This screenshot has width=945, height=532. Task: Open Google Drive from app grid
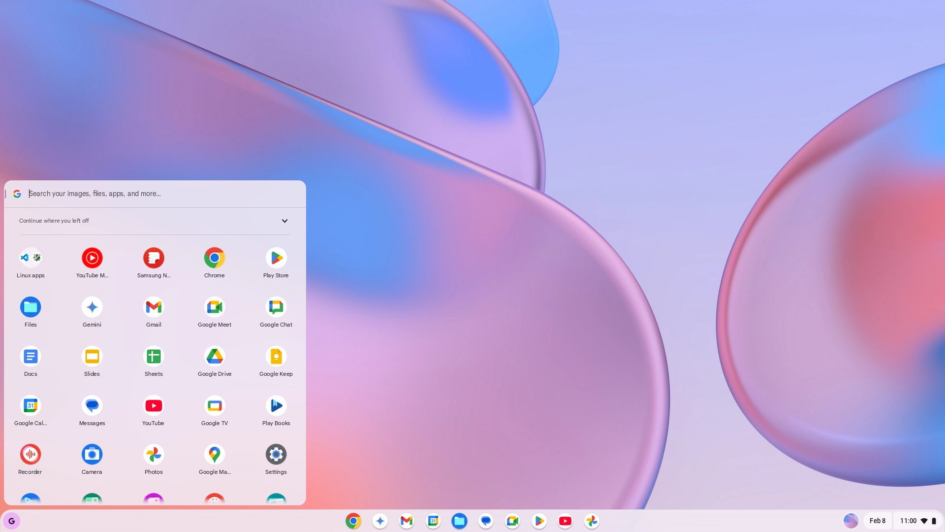[215, 357]
